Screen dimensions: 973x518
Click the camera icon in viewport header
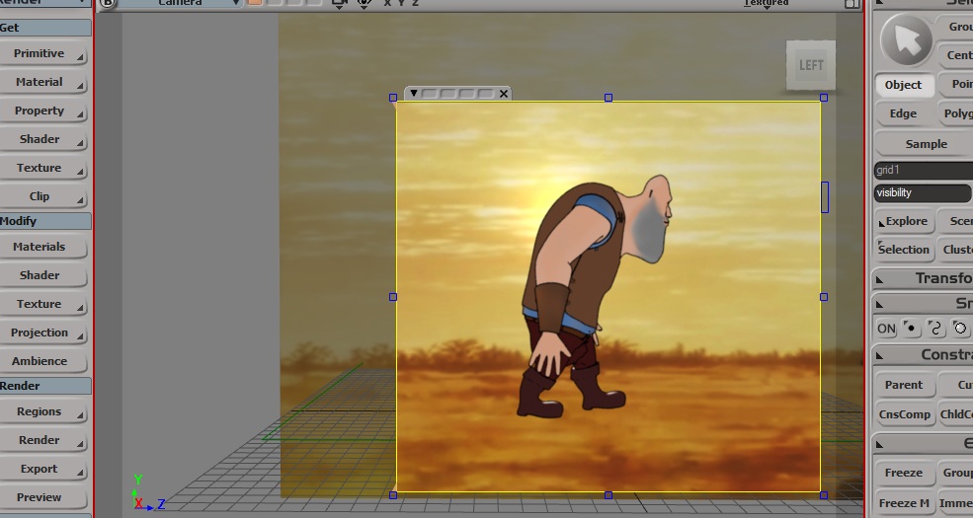339,4
